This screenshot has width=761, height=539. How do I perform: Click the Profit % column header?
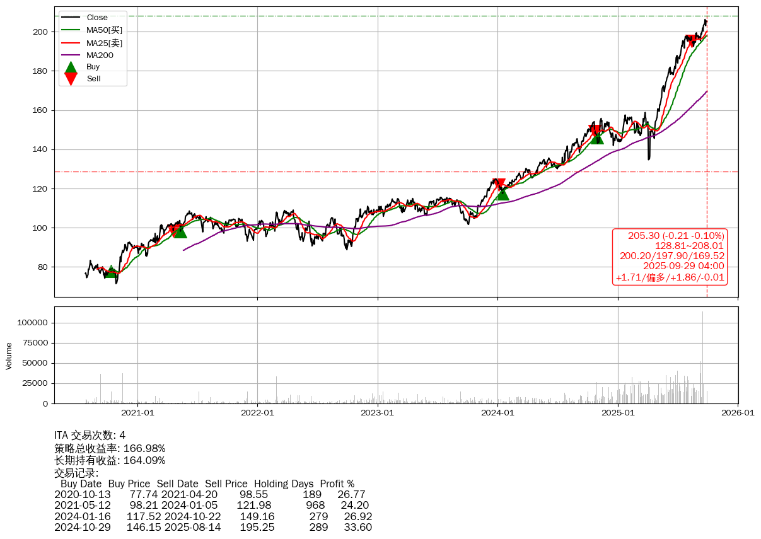[x=337, y=484]
